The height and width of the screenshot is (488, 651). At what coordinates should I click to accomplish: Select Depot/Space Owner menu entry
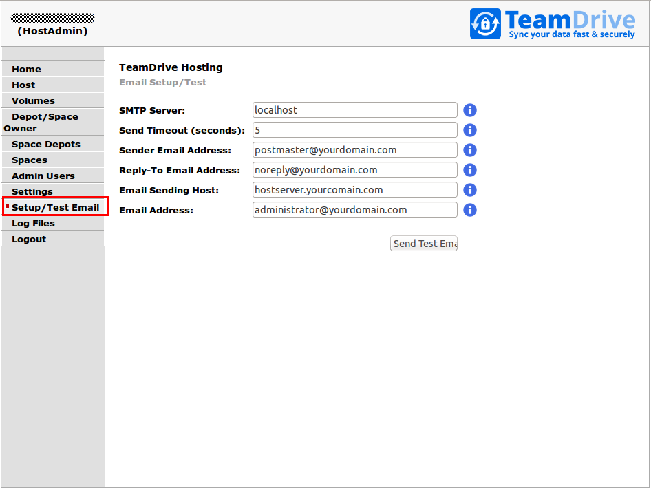tap(53, 122)
